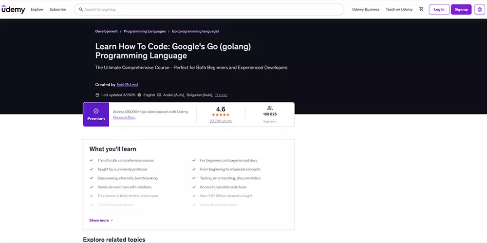Click the 'Explore related topics' heading
The width and height of the screenshot is (487, 243).
point(114,240)
